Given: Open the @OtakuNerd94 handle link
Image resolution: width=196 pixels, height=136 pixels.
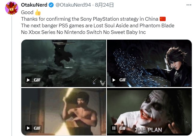Looking at the screenshot, I should tap(73, 5).
